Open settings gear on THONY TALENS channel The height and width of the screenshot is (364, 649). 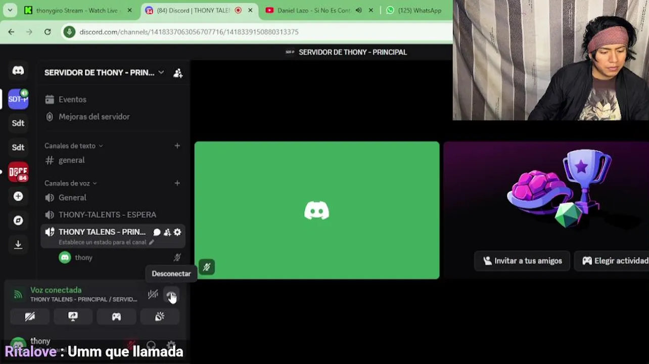(177, 232)
